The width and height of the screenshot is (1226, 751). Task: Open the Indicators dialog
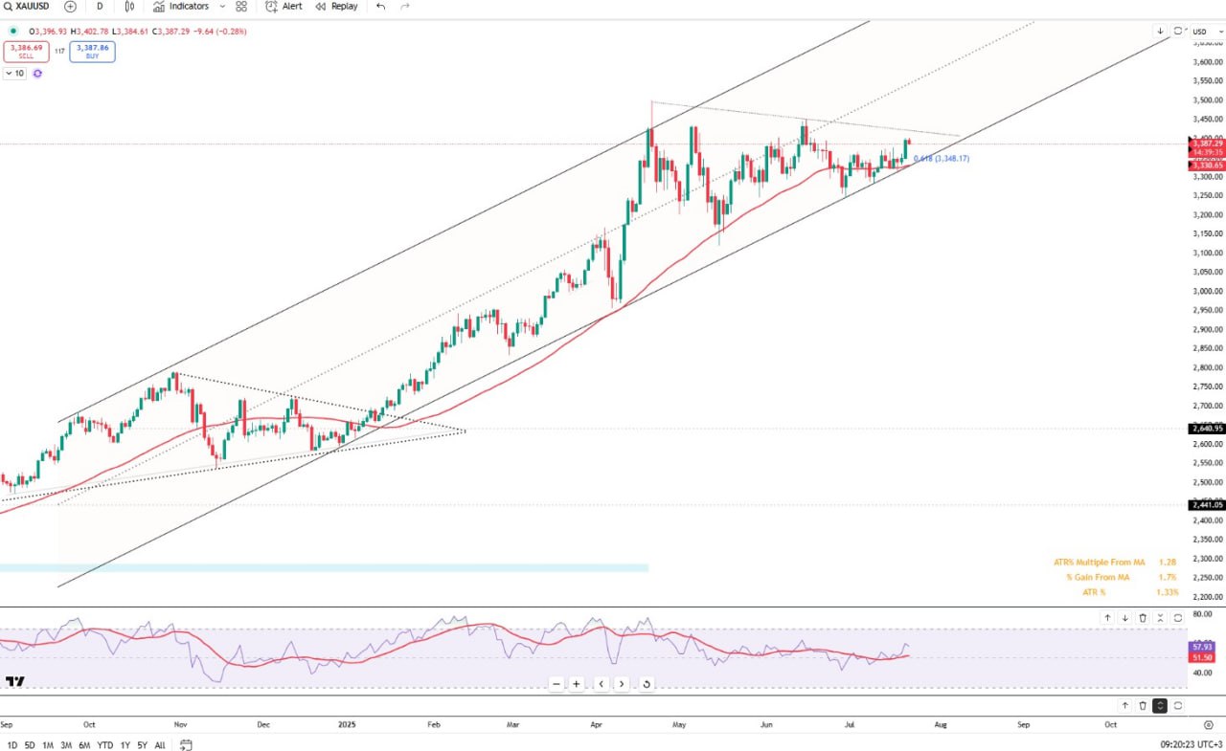181,6
